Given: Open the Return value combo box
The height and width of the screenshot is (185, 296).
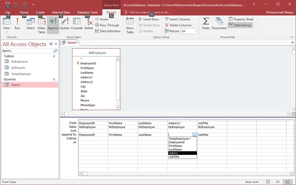Looking at the screenshot, I should pyautogui.click(x=189, y=31).
